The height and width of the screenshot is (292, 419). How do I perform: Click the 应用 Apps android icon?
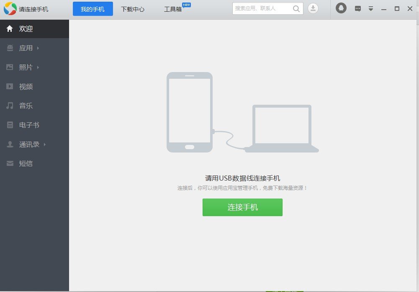[10, 48]
